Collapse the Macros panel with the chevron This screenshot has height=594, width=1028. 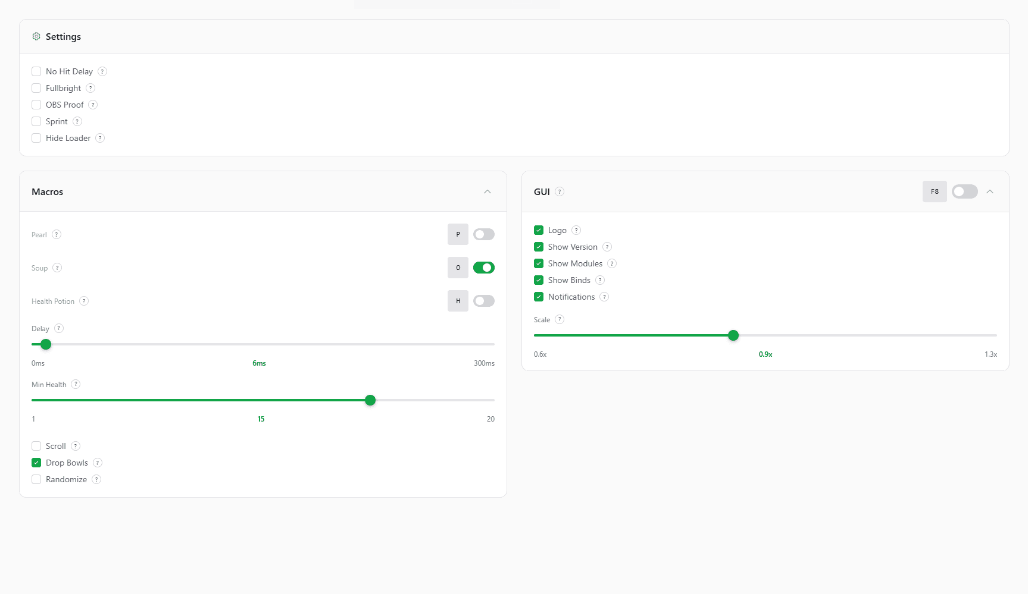(x=488, y=191)
